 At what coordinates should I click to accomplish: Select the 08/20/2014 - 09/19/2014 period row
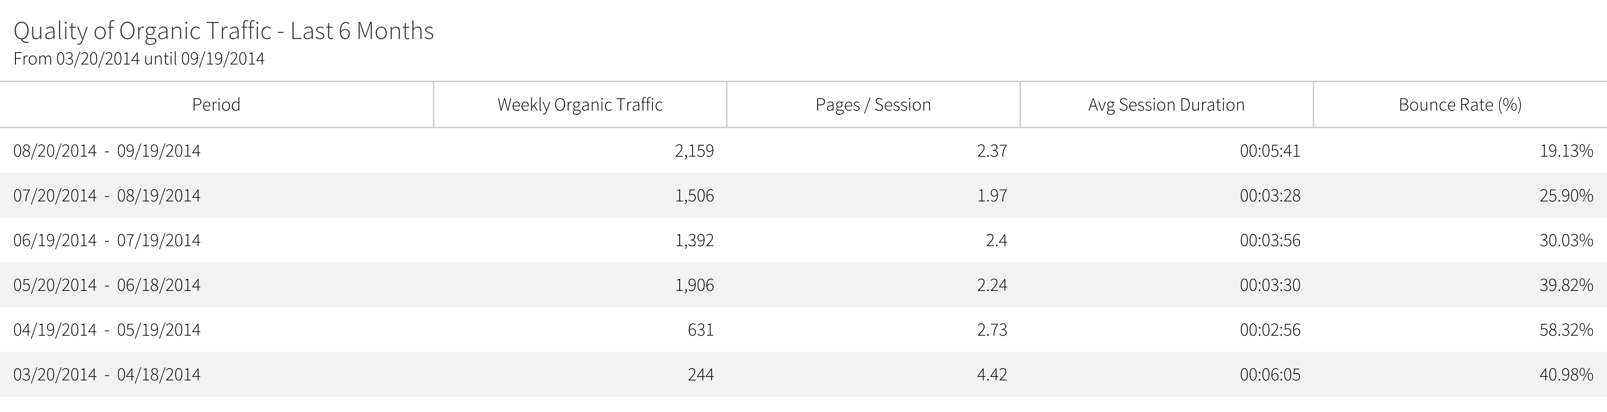[107, 151]
